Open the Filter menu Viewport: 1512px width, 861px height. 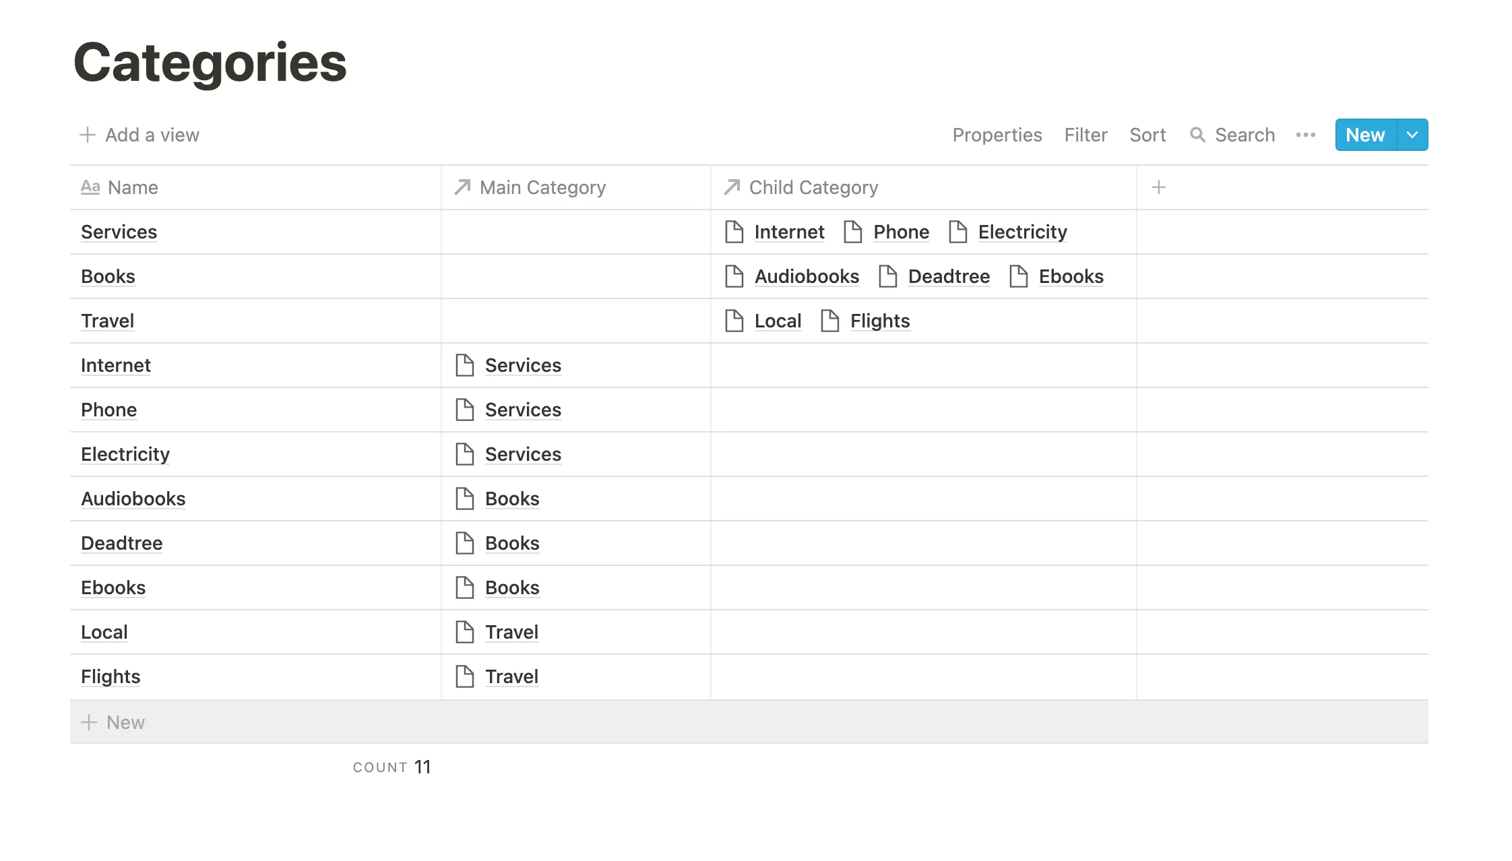1085,135
